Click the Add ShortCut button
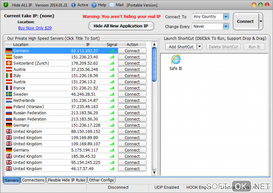The width and height of the screenshot is (273, 193). pyautogui.click(x=181, y=47)
